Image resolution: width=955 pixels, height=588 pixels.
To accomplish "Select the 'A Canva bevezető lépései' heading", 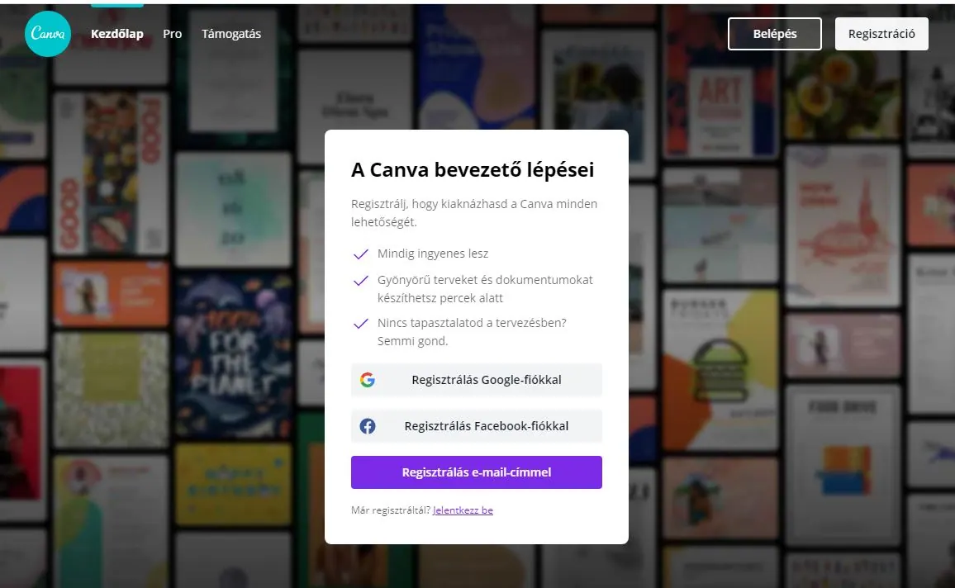I will (x=473, y=170).
